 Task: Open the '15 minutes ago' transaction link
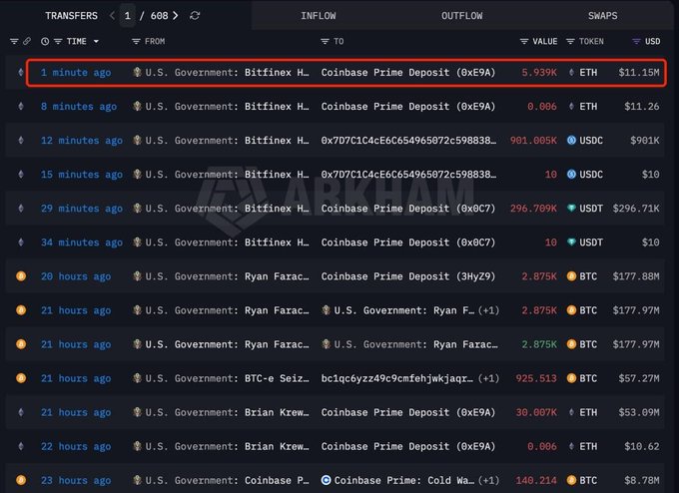coord(82,175)
